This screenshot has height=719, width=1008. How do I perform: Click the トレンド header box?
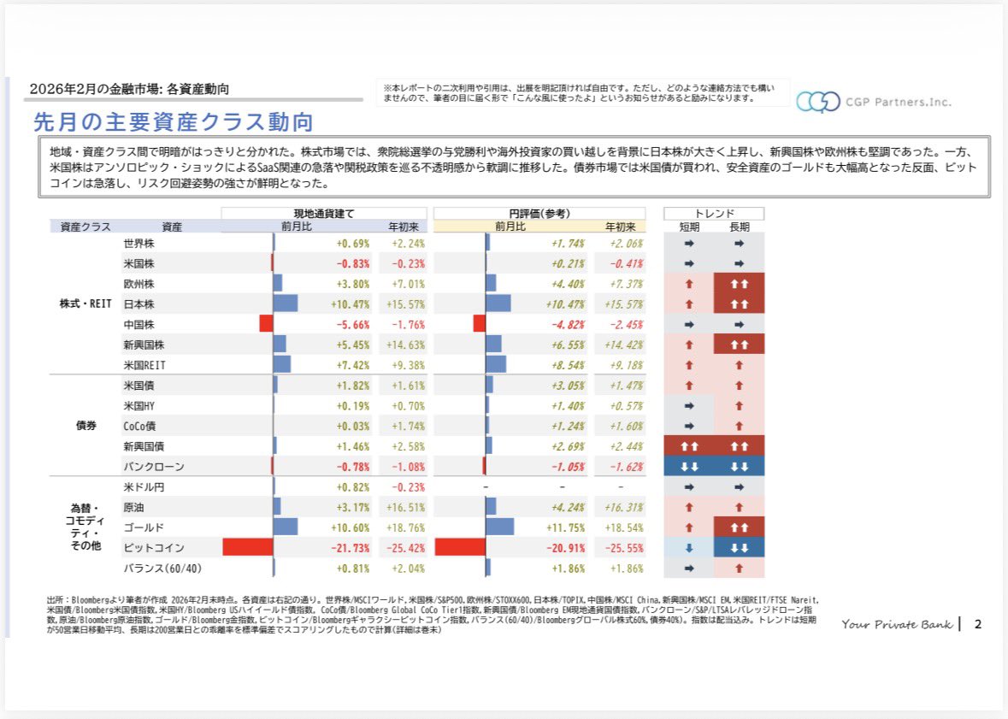click(x=714, y=214)
